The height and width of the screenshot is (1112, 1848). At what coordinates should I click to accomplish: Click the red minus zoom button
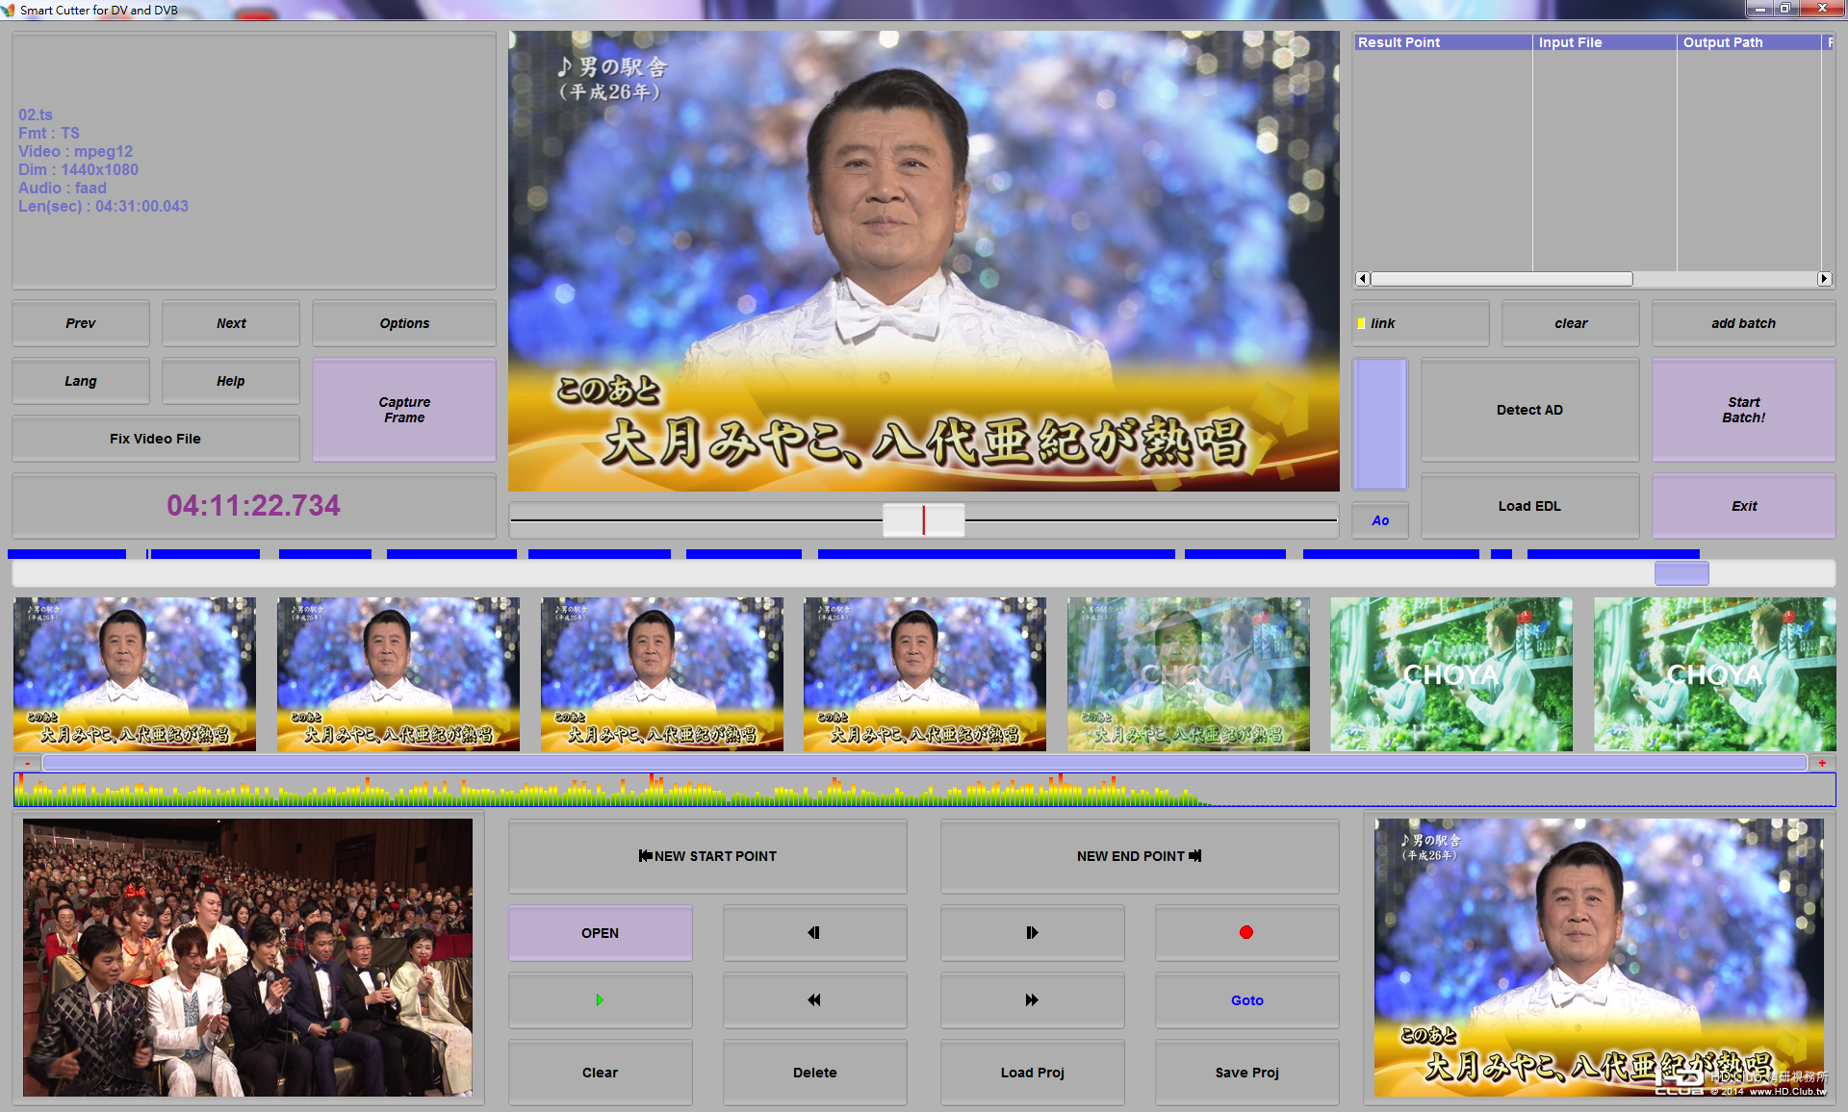(x=28, y=763)
